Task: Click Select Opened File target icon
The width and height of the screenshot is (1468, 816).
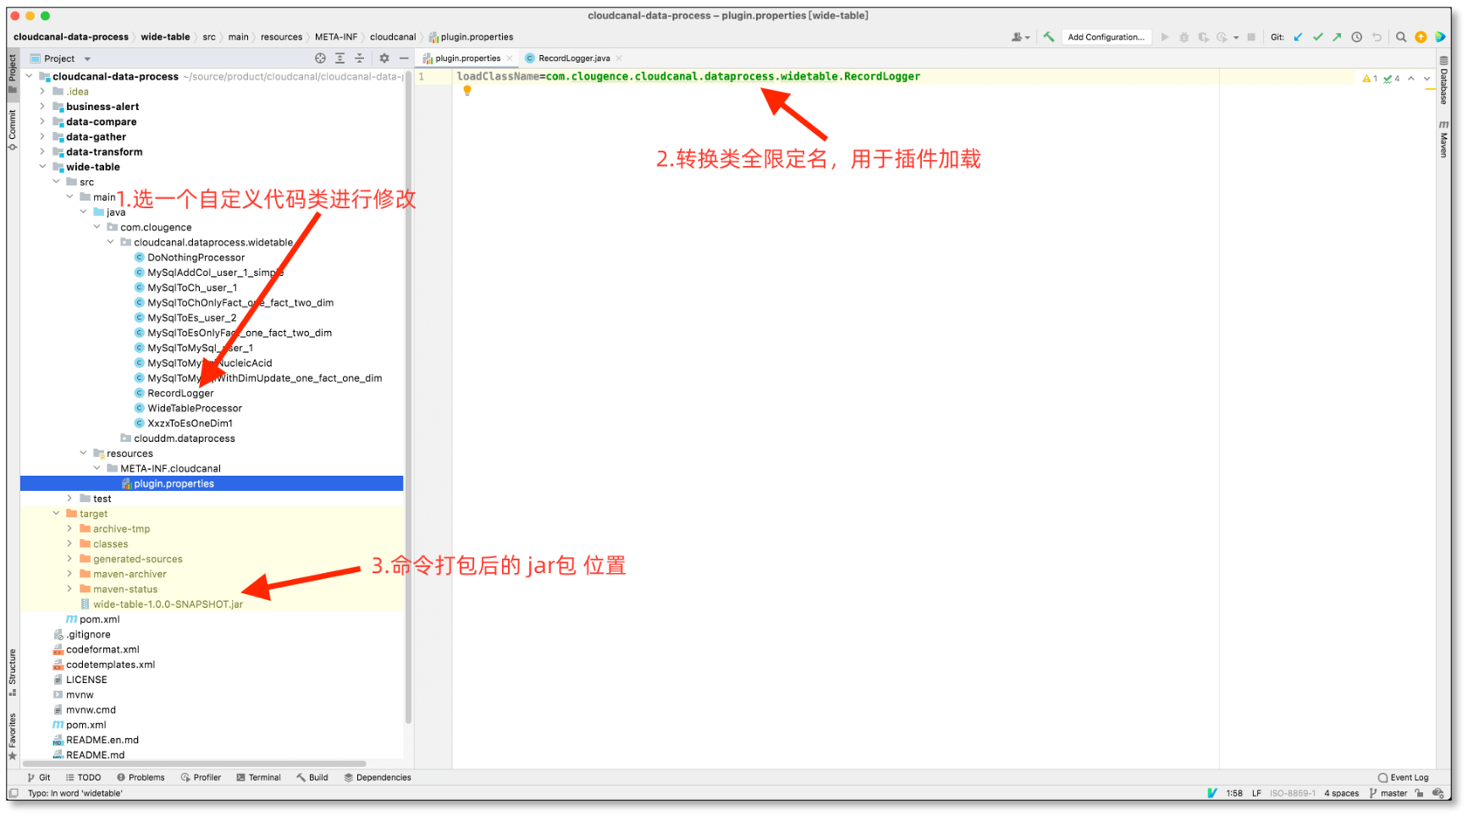Action: [x=320, y=58]
